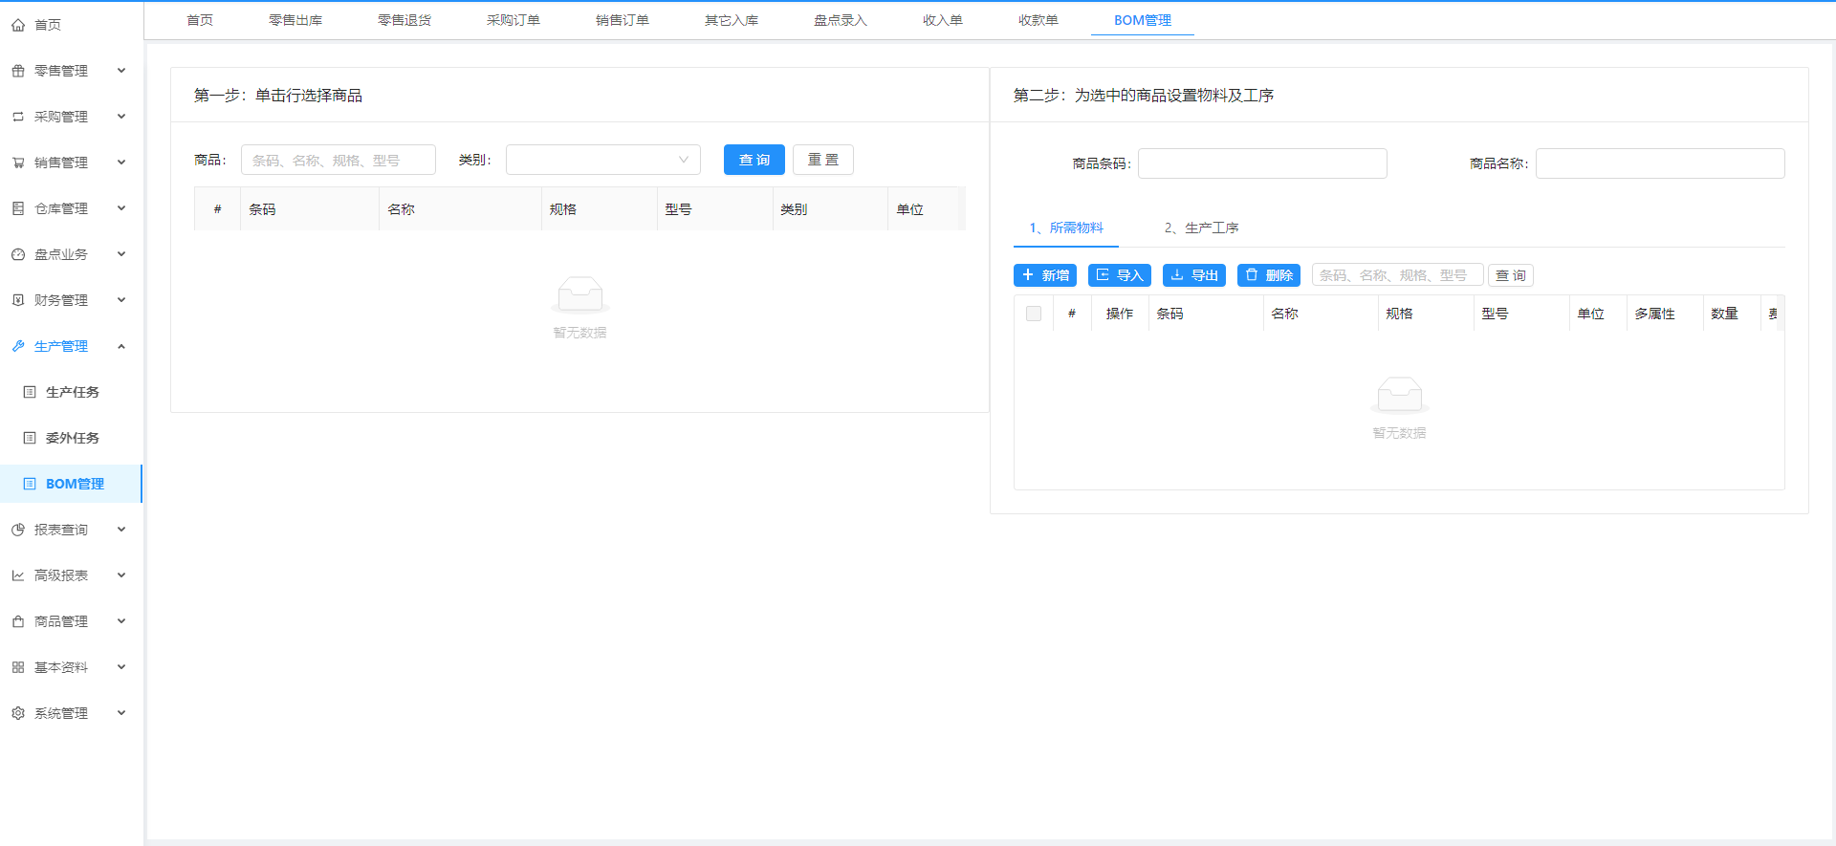This screenshot has height=846, width=1836.
Task: Switch to the 首页 top tab
Action: [x=200, y=20]
